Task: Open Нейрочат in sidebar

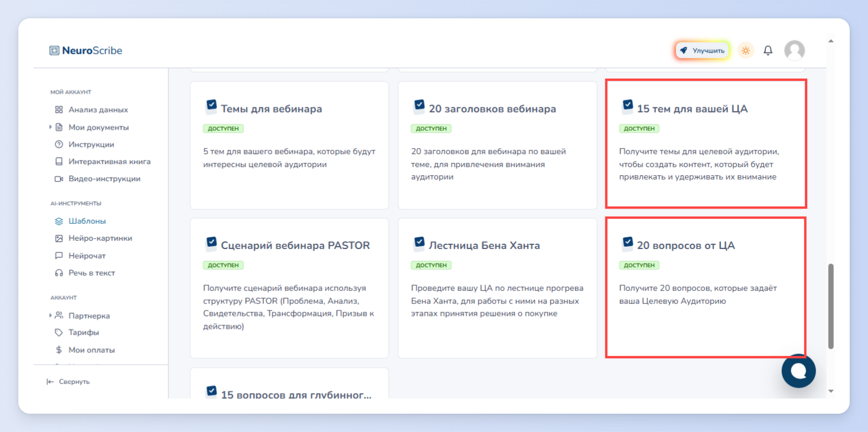Action: [87, 256]
